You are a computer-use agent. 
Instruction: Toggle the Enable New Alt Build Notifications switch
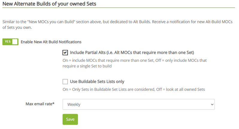10,42
